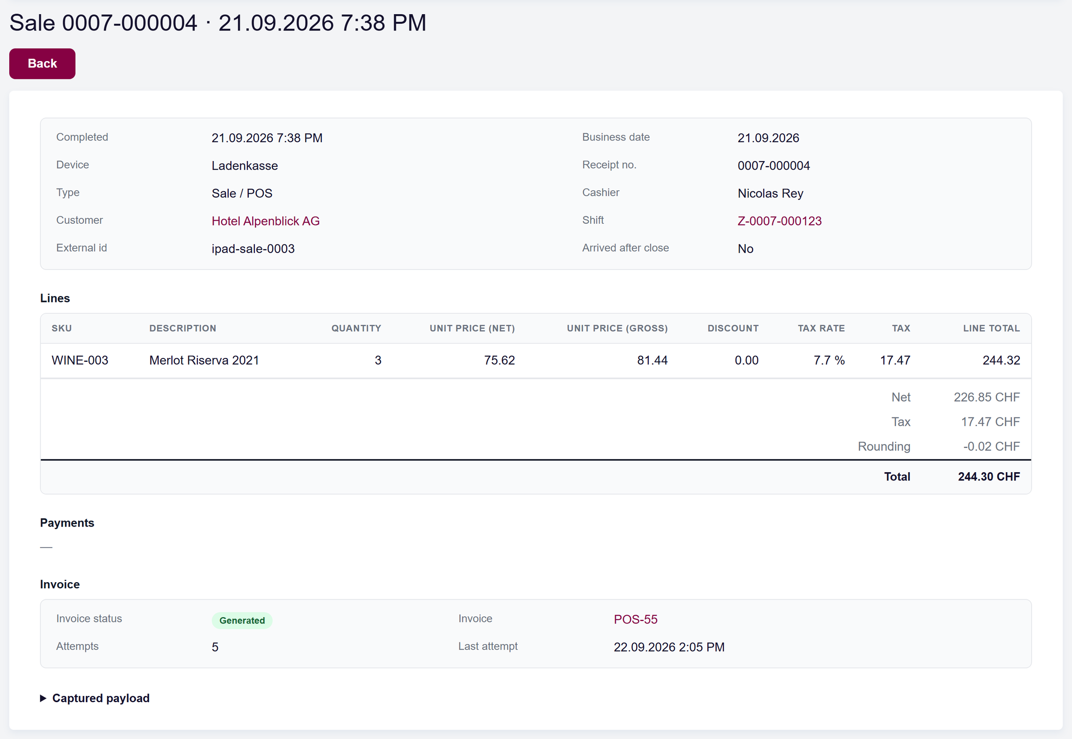Click the Rounding amount -0.02 CHF
Screen dimensions: 1072x739
click(991, 446)
